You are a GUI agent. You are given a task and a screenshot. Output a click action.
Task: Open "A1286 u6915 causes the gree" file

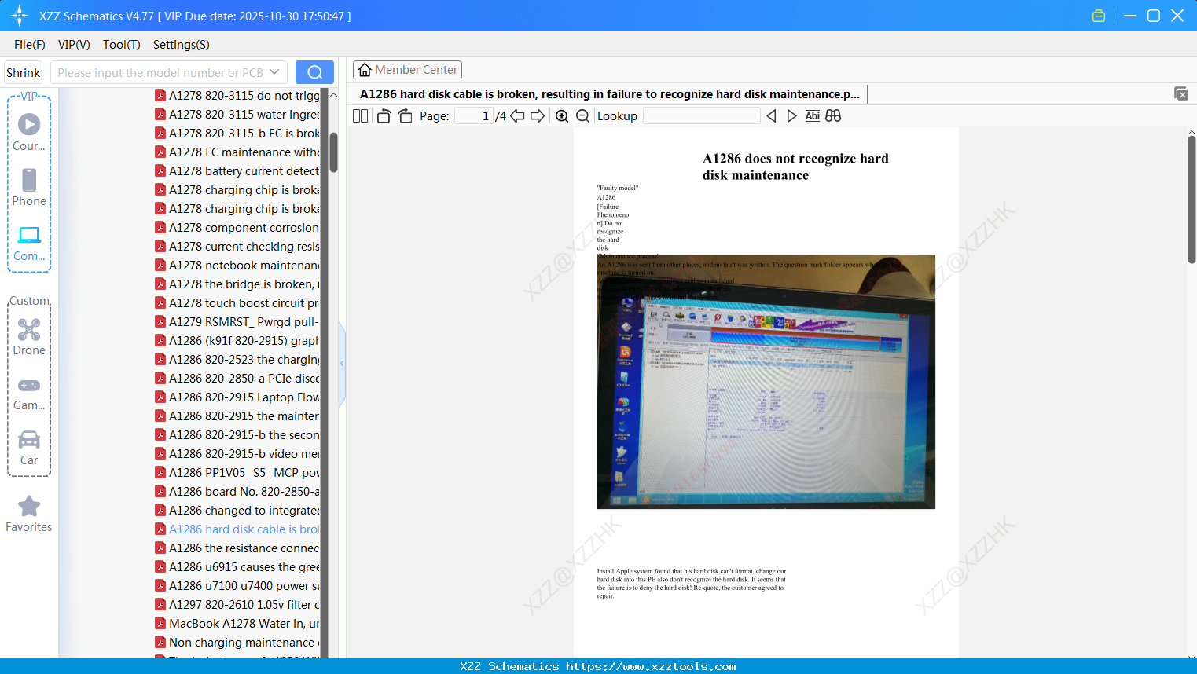(x=237, y=567)
